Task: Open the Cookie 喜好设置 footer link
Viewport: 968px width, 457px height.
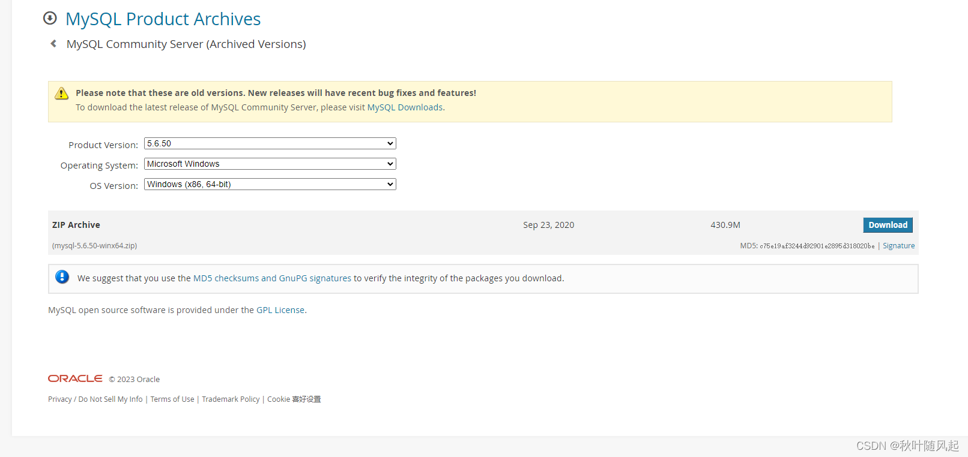Action: 294,399
